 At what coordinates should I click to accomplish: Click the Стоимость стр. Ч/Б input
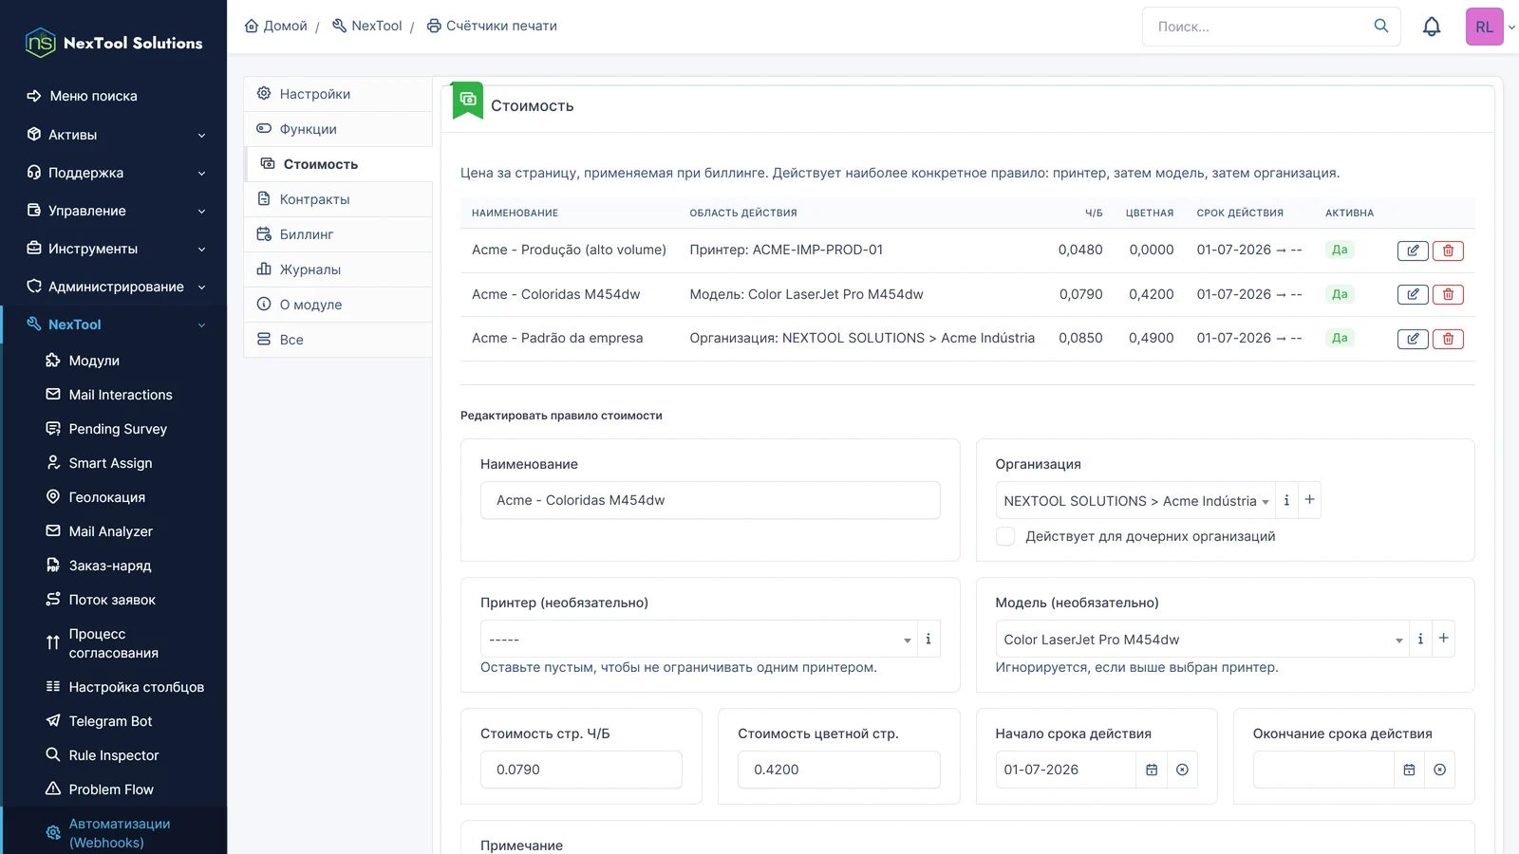(581, 770)
